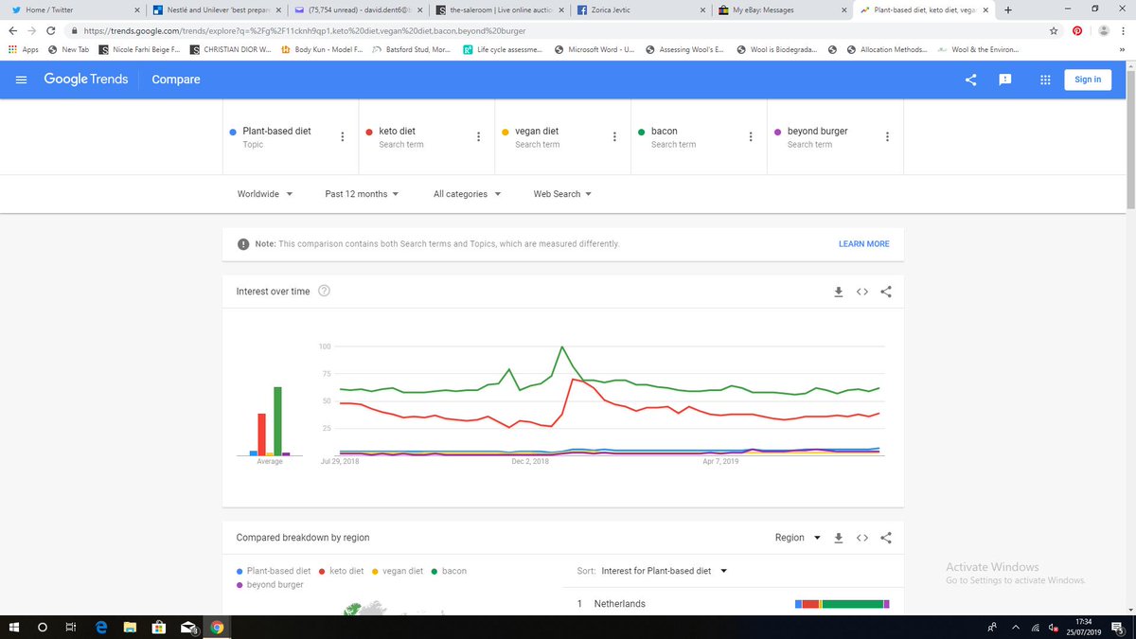Click the LEARN MORE link
The height and width of the screenshot is (639, 1136).
coord(863,244)
